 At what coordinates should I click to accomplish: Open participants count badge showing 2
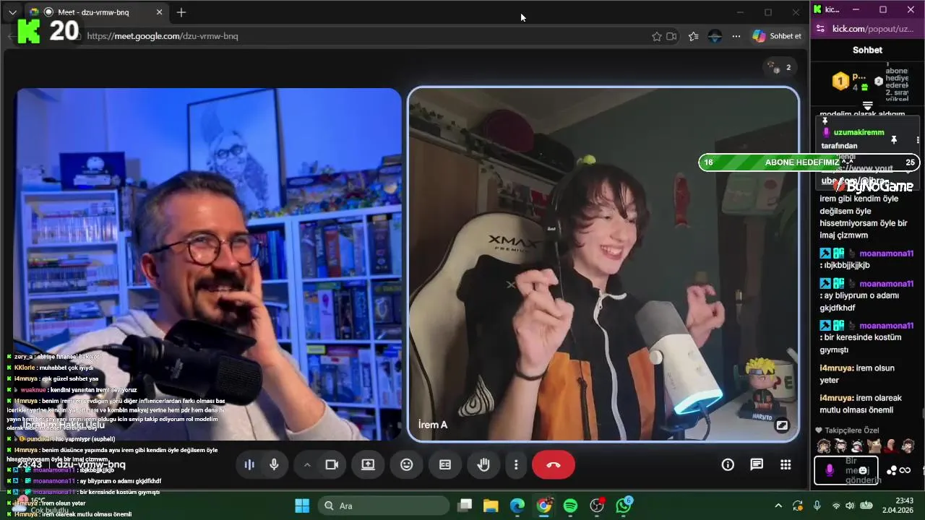click(x=780, y=67)
